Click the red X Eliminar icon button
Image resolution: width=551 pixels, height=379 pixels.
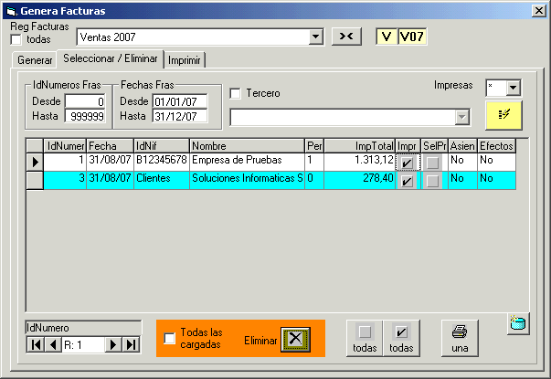coord(297,339)
